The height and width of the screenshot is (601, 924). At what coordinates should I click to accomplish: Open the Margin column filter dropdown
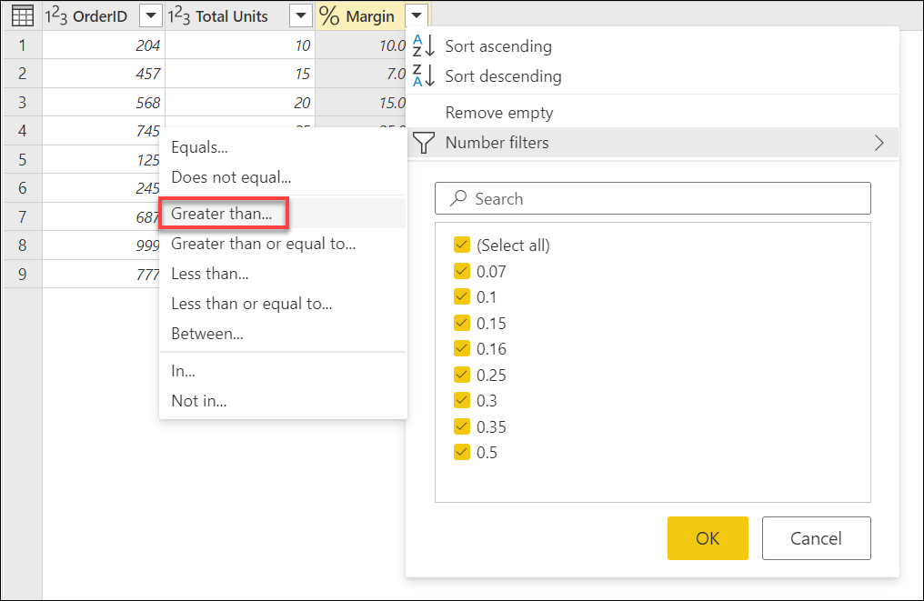click(415, 15)
